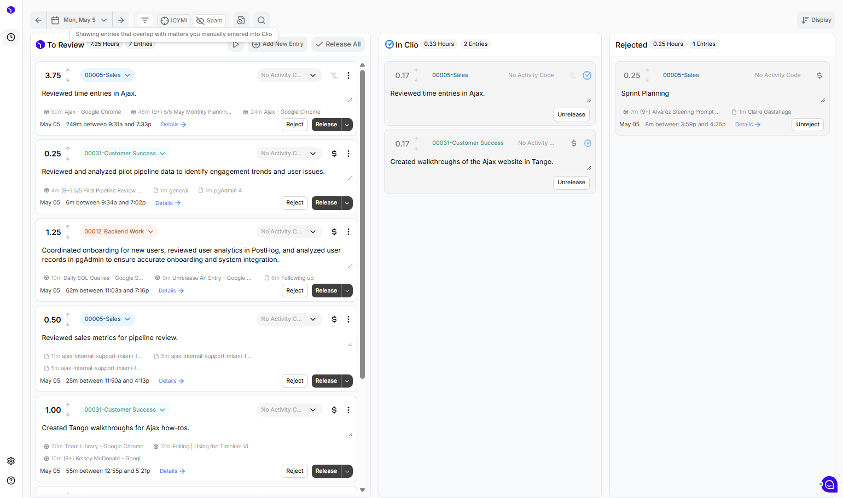Toggle billable on 1.25 Backend Work entry
Screen dimensions: 843x498
(334, 232)
